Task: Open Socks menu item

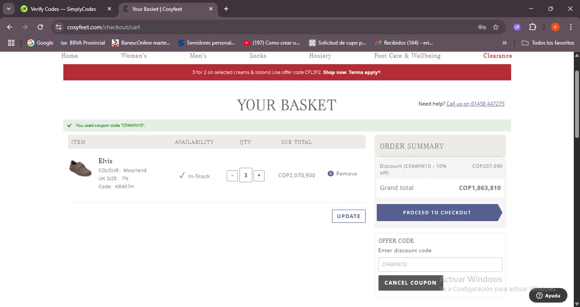Action: click(x=258, y=56)
